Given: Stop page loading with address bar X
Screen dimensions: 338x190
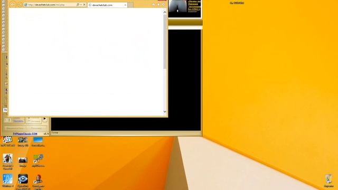Looking at the screenshot, I should click(84, 5).
